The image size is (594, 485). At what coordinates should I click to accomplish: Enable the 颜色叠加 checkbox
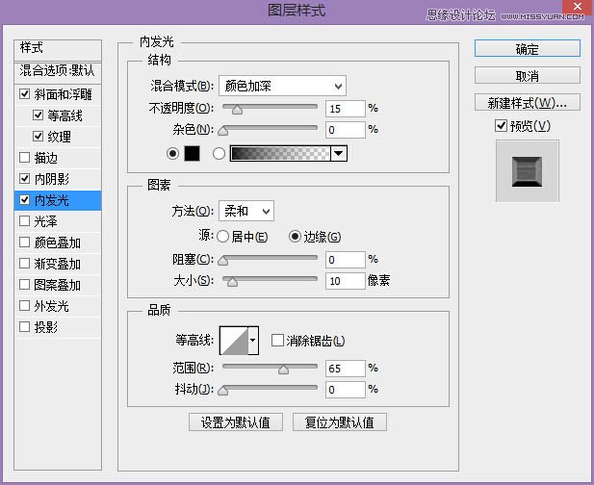point(25,242)
